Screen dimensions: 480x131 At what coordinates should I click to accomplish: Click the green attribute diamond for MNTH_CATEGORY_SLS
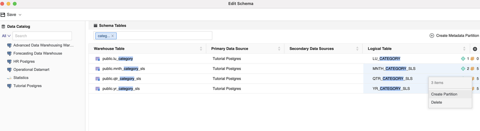click(463, 69)
